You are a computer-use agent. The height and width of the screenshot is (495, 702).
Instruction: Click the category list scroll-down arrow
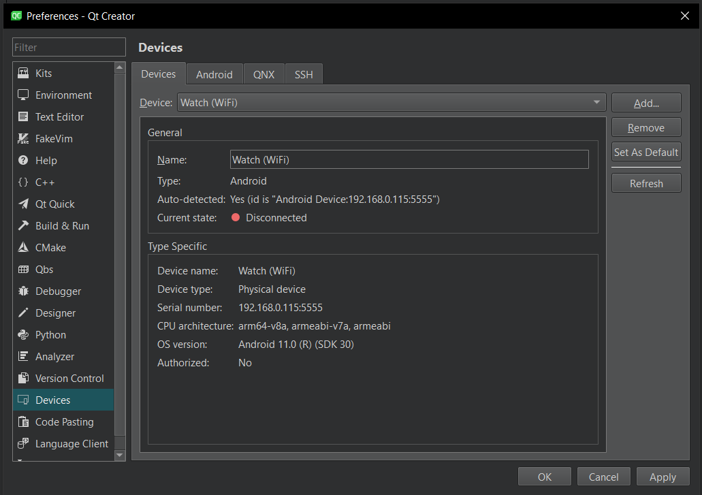point(120,455)
